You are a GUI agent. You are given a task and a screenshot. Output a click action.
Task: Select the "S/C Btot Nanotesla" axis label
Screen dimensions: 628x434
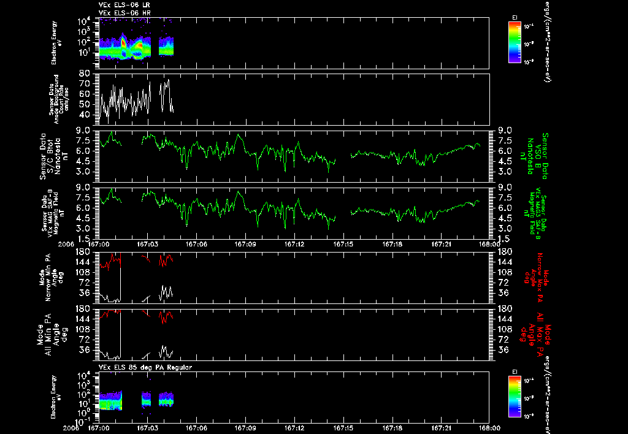point(53,156)
